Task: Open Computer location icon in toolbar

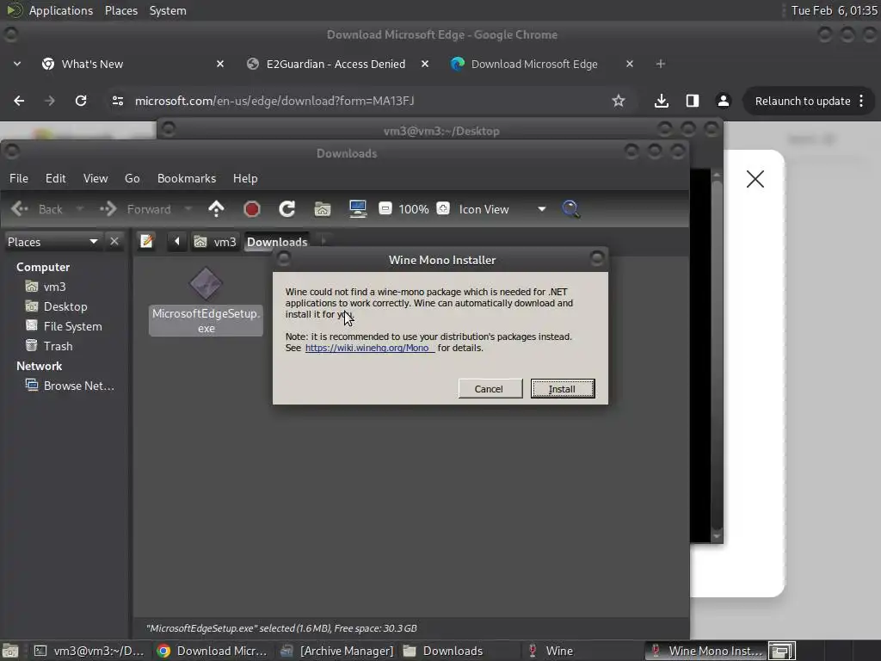Action: pyautogui.click(x=358, y=209)
